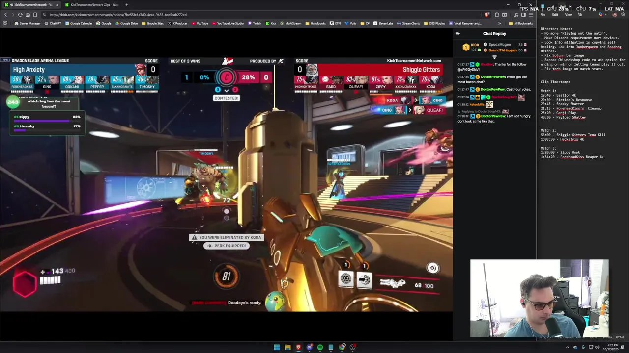Viewport: 629px width, 353px height.
Task: Open YouTube Live Studio bookmark
Action: [228, 23]
